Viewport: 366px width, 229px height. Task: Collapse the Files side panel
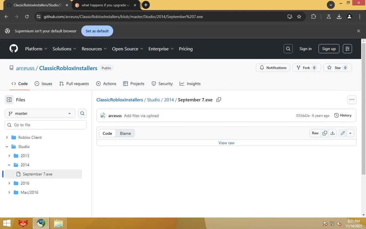coord(9,100)
